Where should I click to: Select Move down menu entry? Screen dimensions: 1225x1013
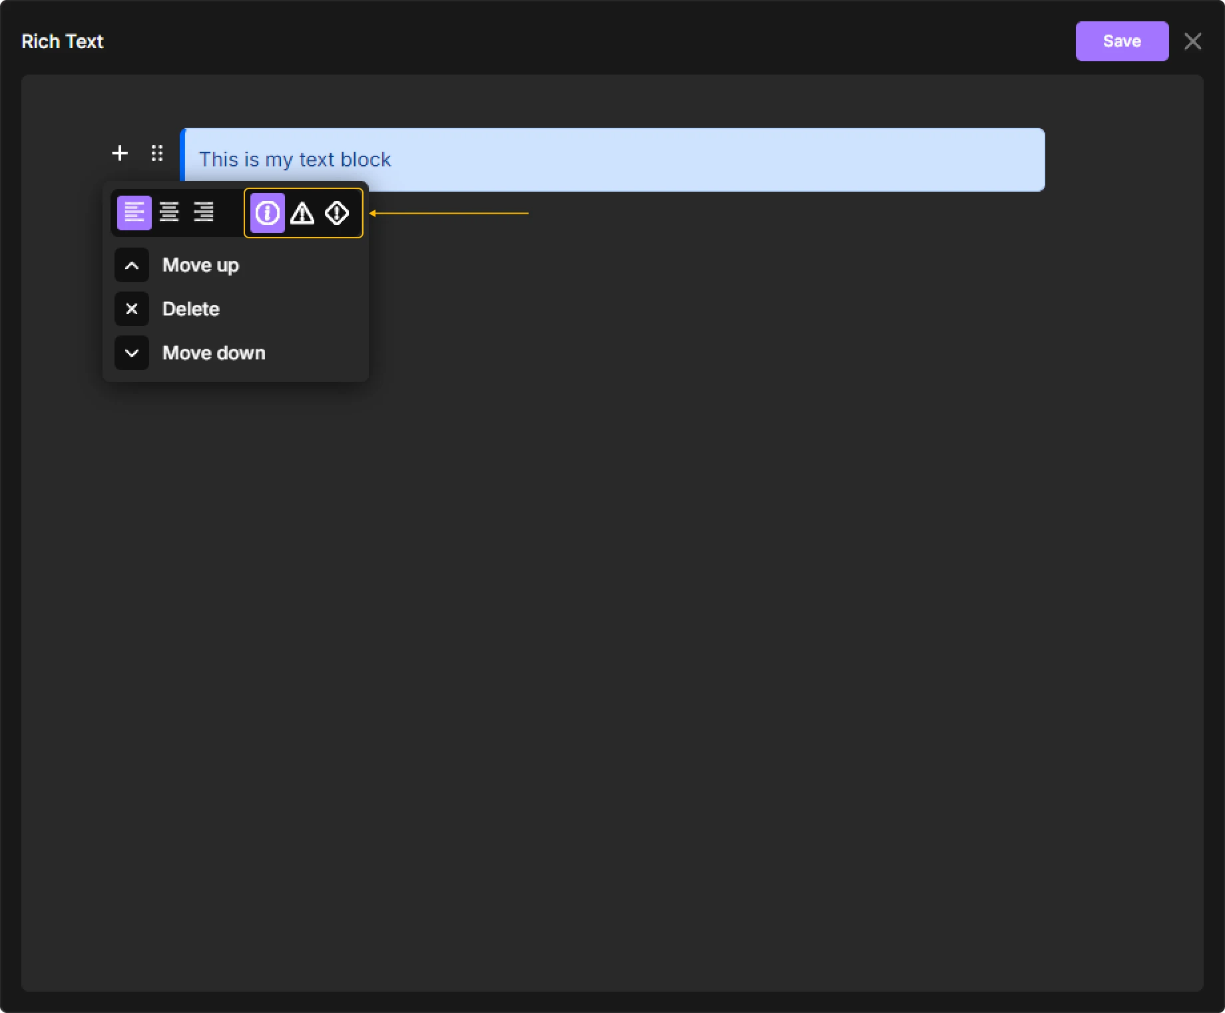coord(236,353)
